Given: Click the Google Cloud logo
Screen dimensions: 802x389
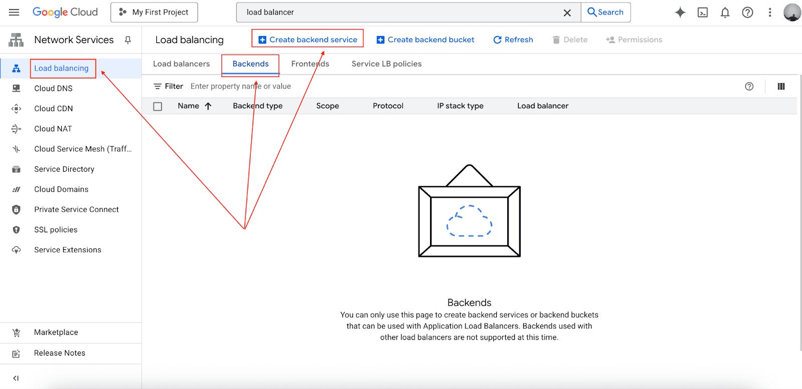Looking at the screenshot, I should coord(65,12).
